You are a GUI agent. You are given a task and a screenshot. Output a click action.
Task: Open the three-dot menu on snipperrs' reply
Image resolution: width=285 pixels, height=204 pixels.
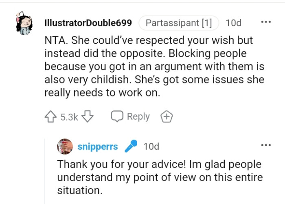pyautogui.click(x=265, y=145)
